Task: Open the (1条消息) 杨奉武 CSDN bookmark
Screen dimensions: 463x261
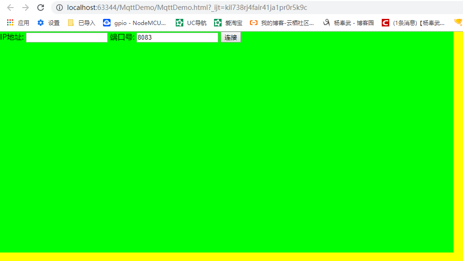Action: pos(413,23)
